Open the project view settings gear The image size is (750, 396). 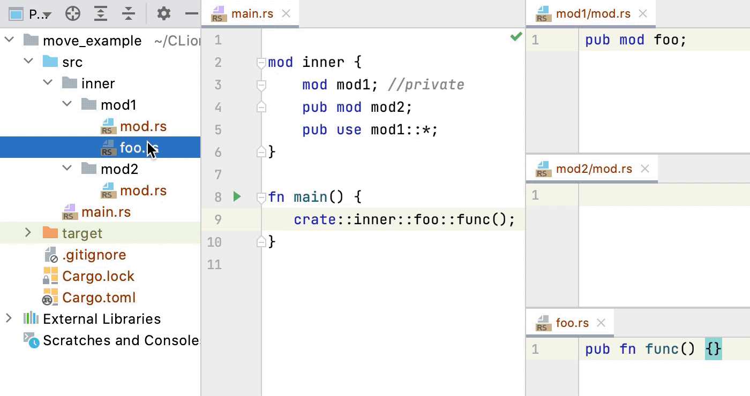click(x=163, y=14)
